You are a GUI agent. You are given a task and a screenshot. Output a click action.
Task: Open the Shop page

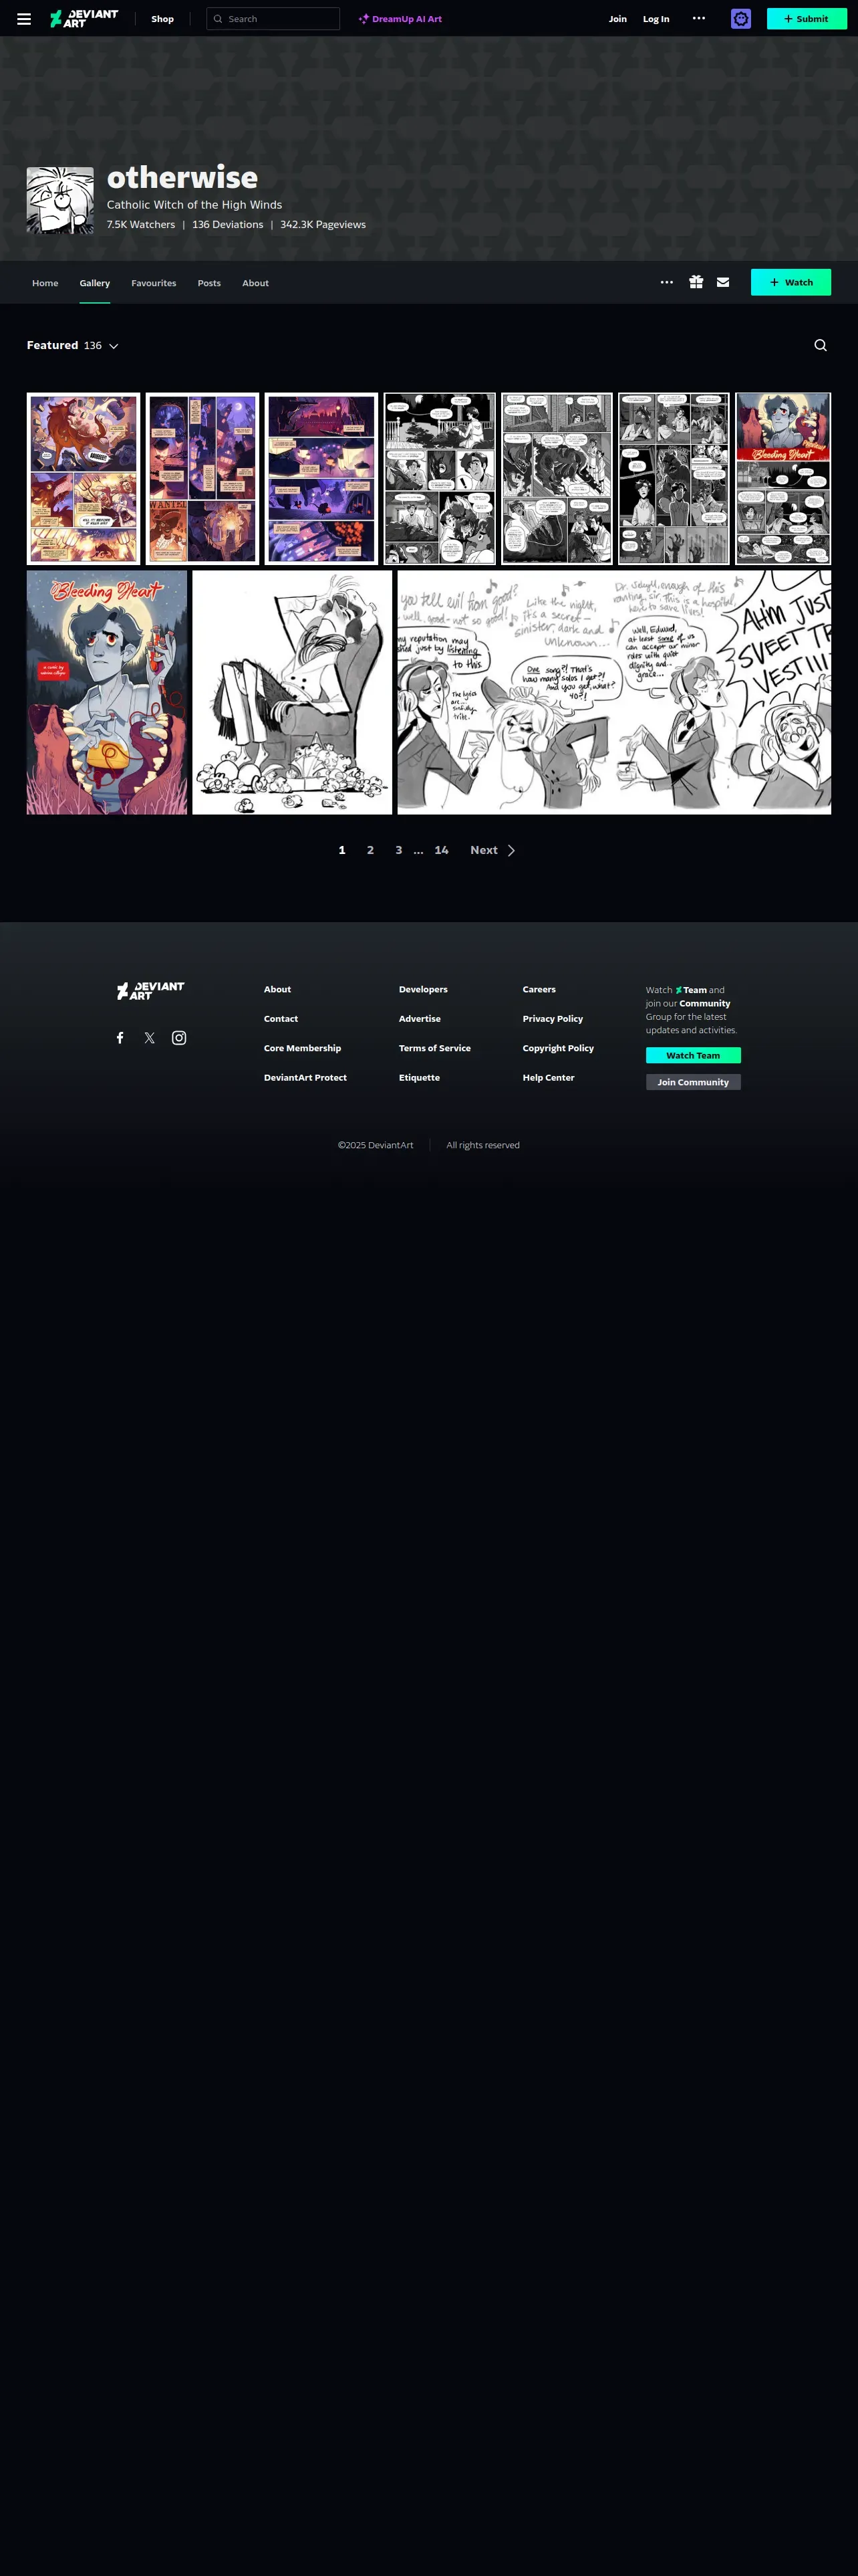point(162,19)
